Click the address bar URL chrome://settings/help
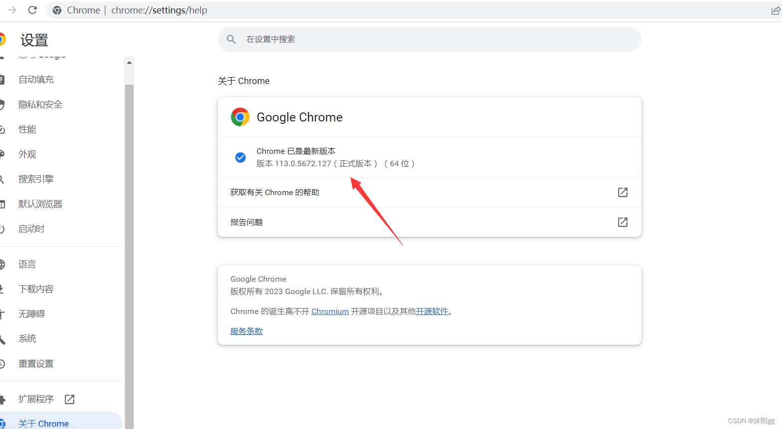Image resolution: width=782 pixels, height=429 pixels. (159, 10)
